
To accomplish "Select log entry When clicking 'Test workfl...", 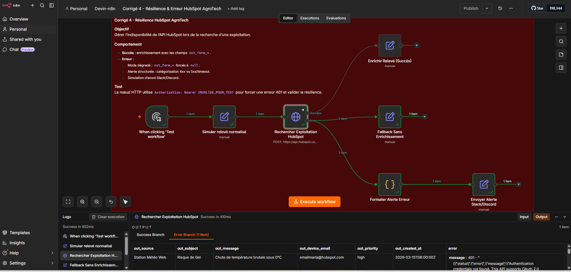I will coord(91,236).
